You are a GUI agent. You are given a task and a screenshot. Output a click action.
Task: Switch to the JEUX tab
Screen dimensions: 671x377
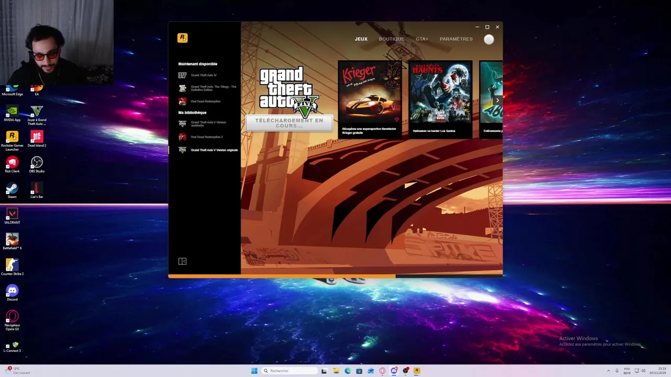coord(361,39)
